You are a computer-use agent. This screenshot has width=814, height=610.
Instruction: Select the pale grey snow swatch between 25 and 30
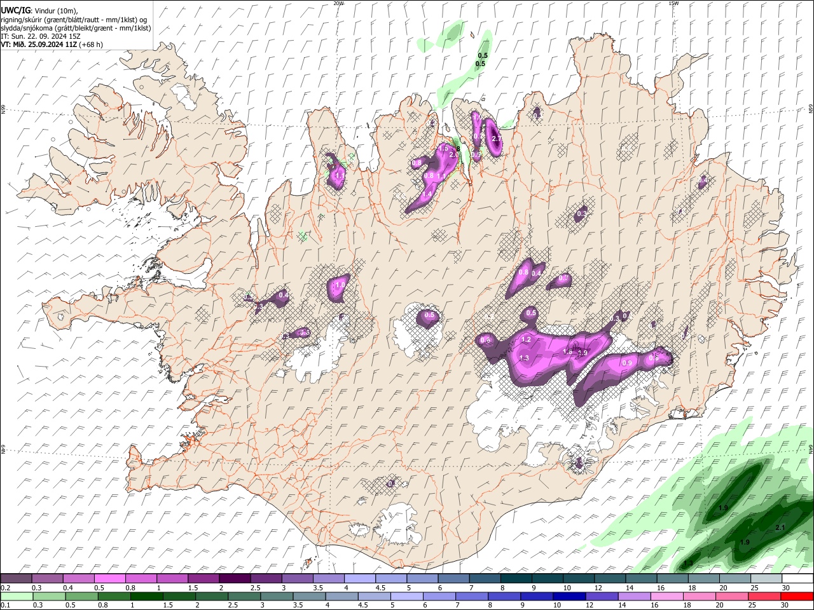[766, 578]
